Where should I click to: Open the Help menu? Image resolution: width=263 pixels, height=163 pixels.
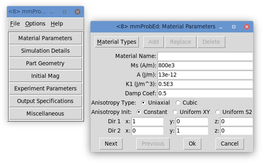coord(57,24)
